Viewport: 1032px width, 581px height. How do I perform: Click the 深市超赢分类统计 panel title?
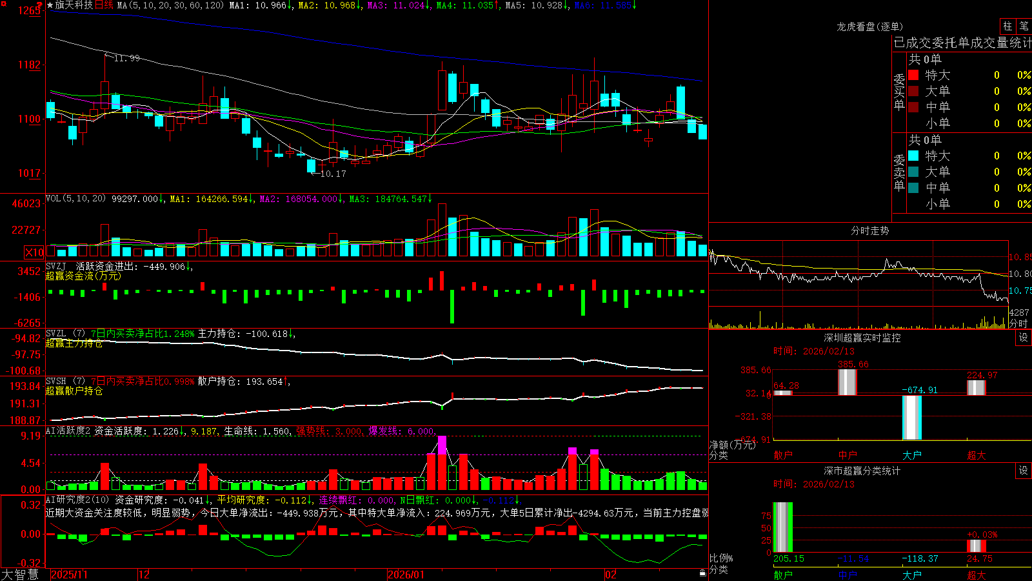tap(862, 471)
